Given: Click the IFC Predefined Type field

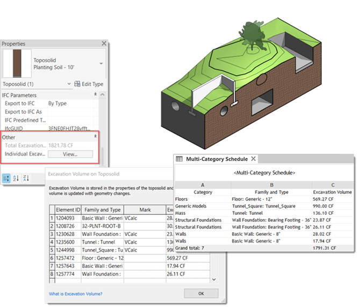Looking at the screenshot, I should point(70,120).
